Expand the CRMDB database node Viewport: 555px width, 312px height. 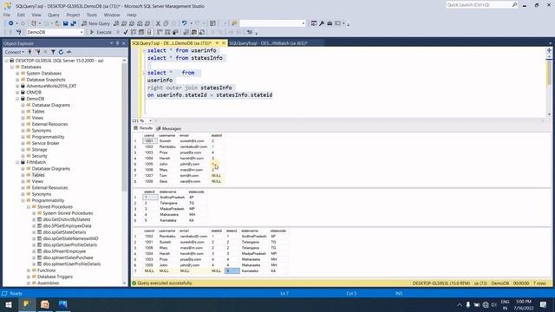tap(17, 93)
